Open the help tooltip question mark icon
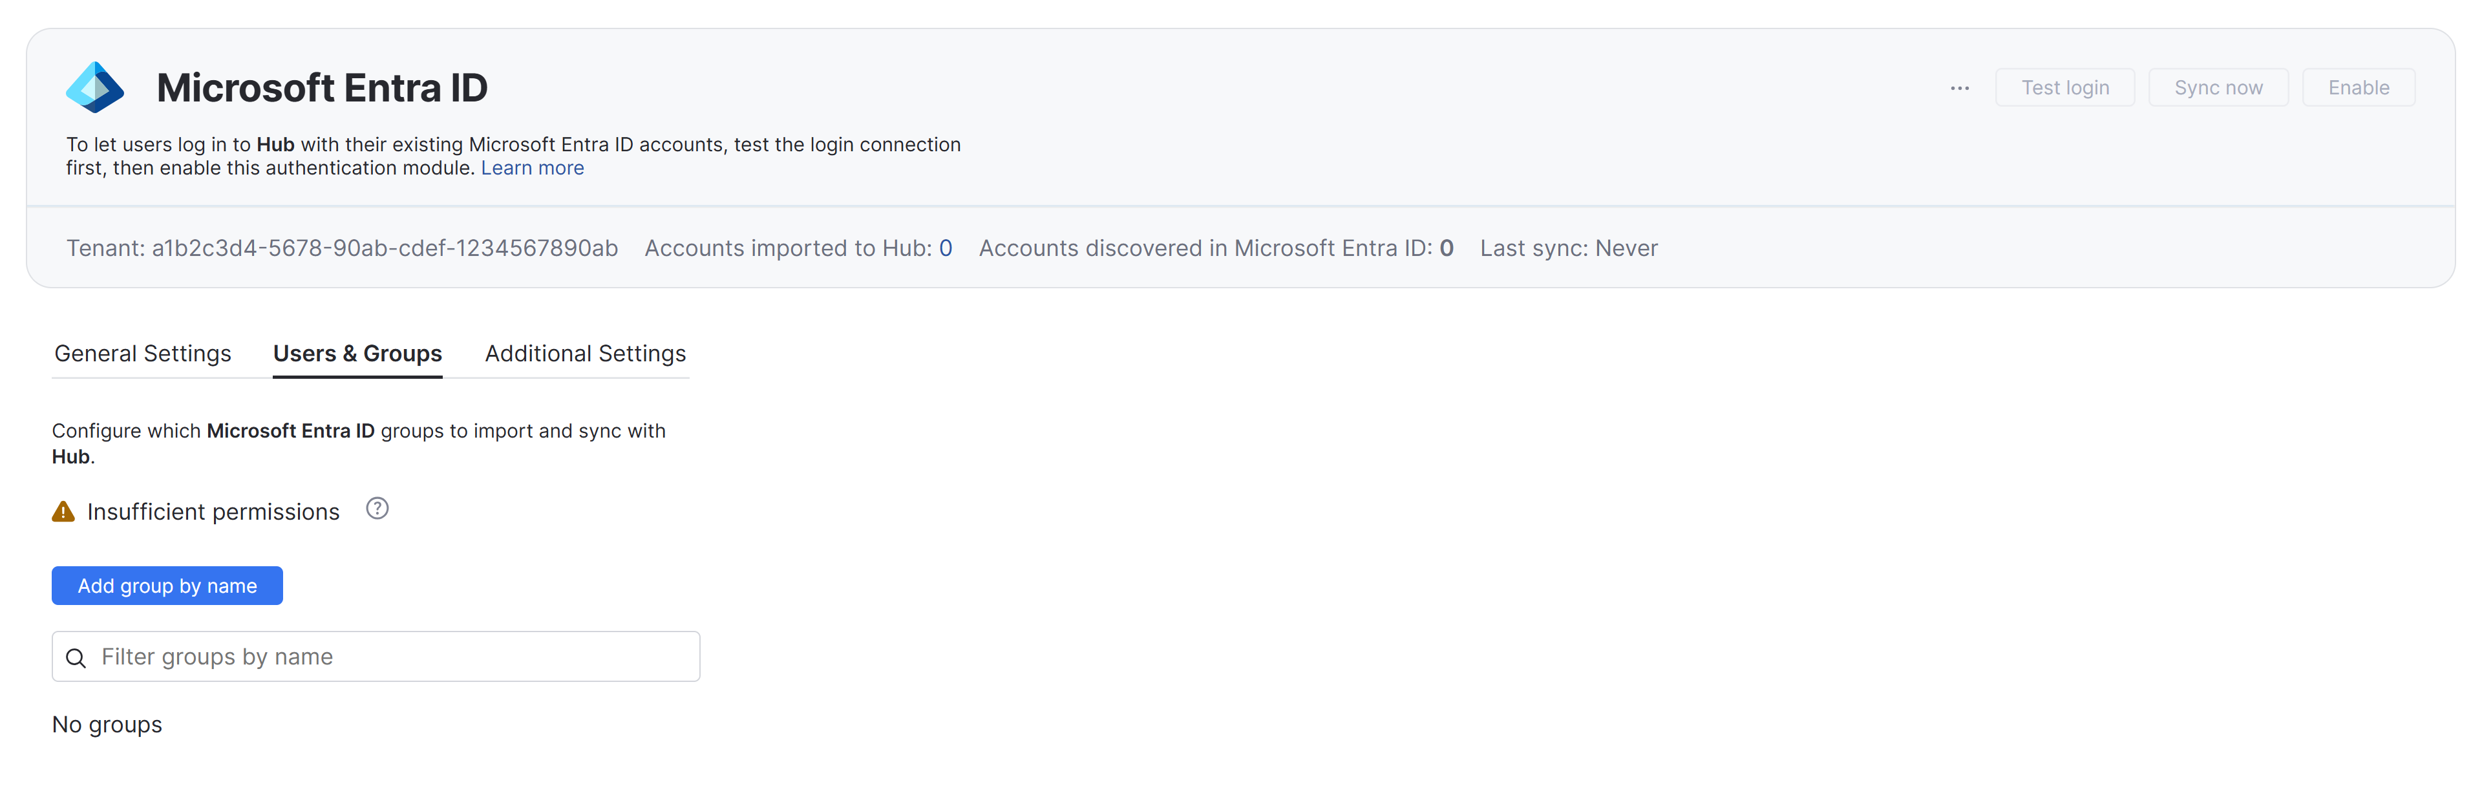Viewport: 2482px width, 786px height. pyautogui.click(x=377, y=509)
